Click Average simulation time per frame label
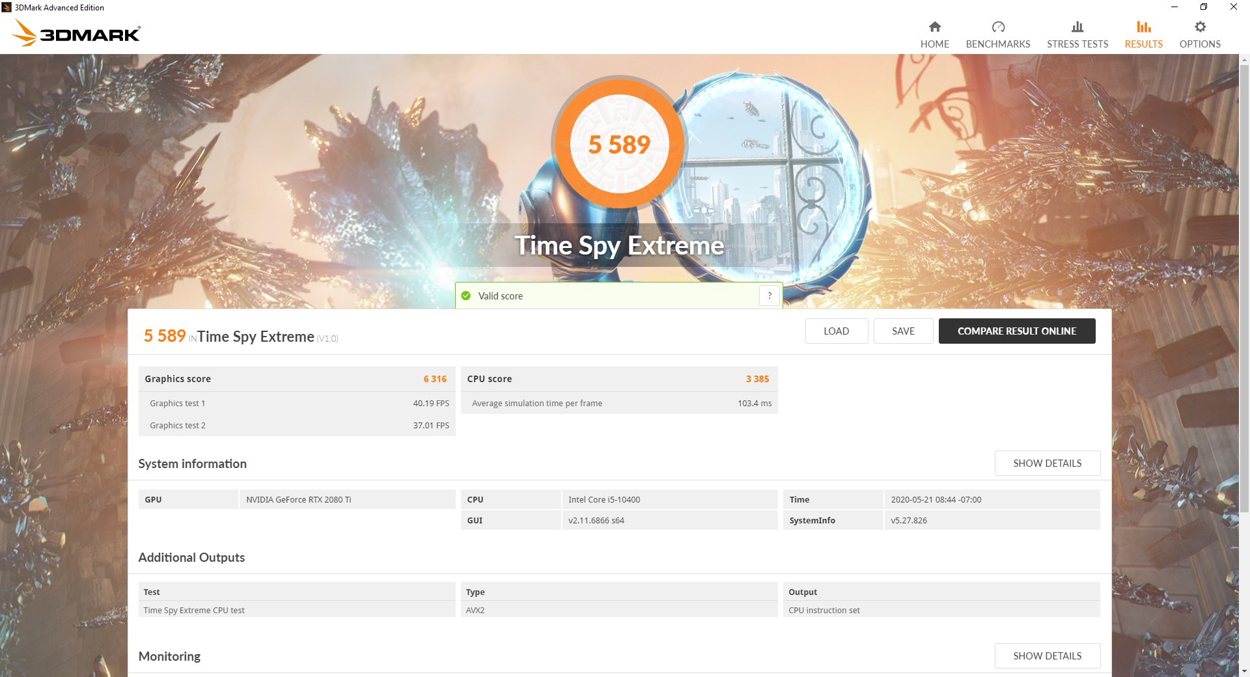1250x677 pixels. [537, 404]
